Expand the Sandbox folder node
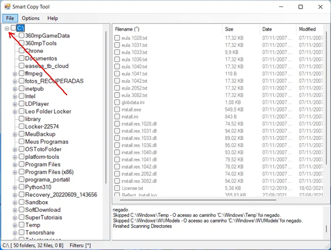 [15, 203]
